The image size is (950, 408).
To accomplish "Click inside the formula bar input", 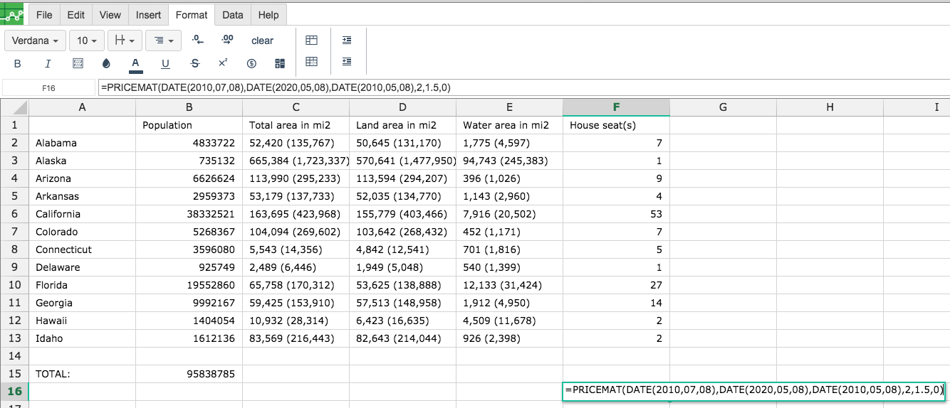I will coord(523,87).
